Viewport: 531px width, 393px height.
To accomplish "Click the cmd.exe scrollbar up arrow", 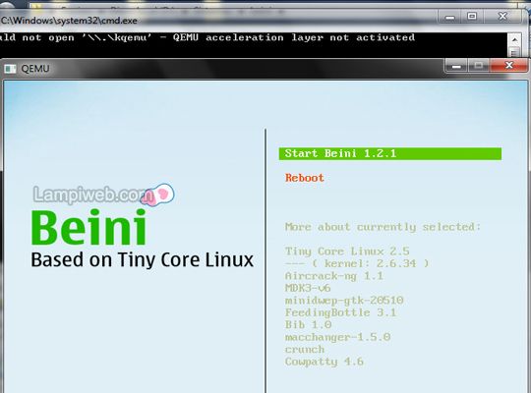I will [514, 39].
